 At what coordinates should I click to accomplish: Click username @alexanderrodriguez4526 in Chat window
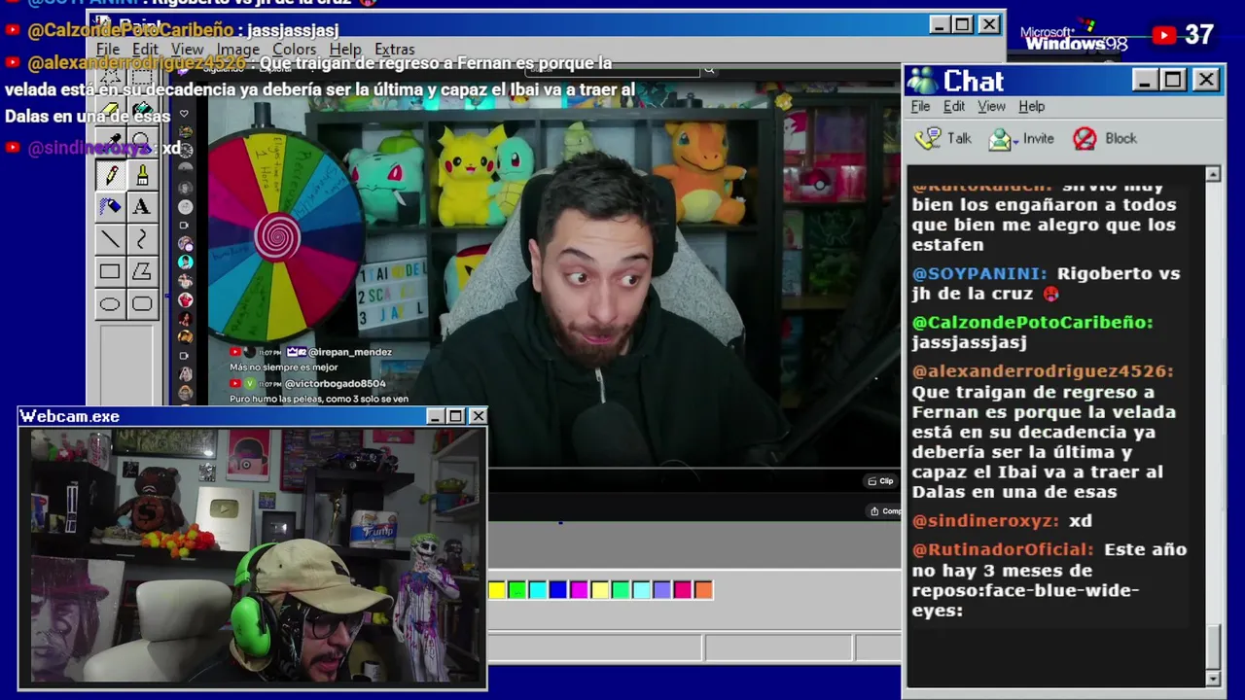click(1043, 371)
